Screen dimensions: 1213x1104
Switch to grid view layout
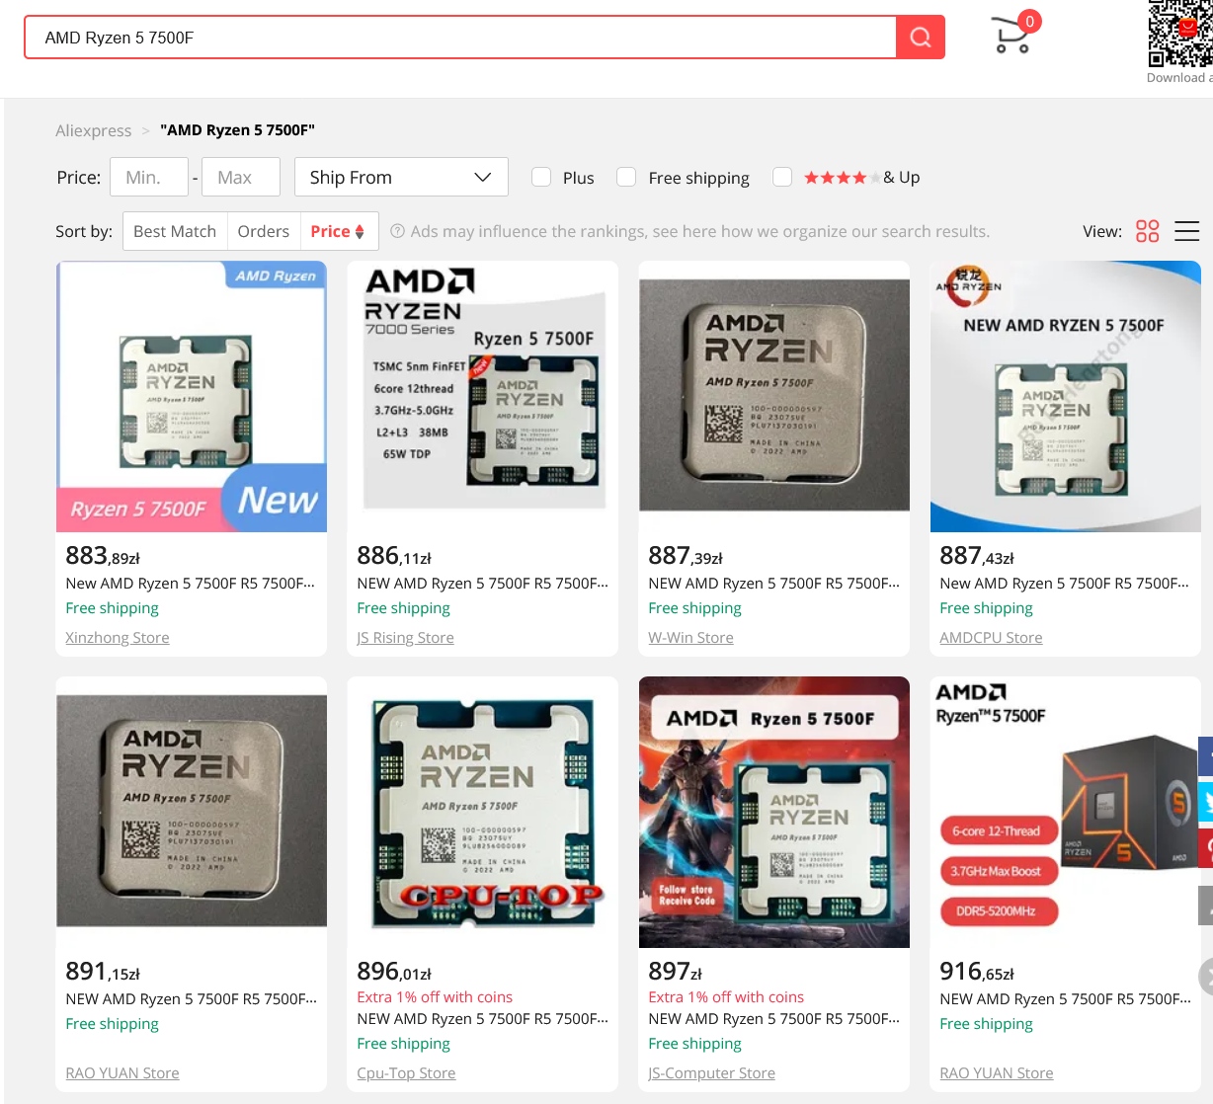click(x=1147, y=231)
